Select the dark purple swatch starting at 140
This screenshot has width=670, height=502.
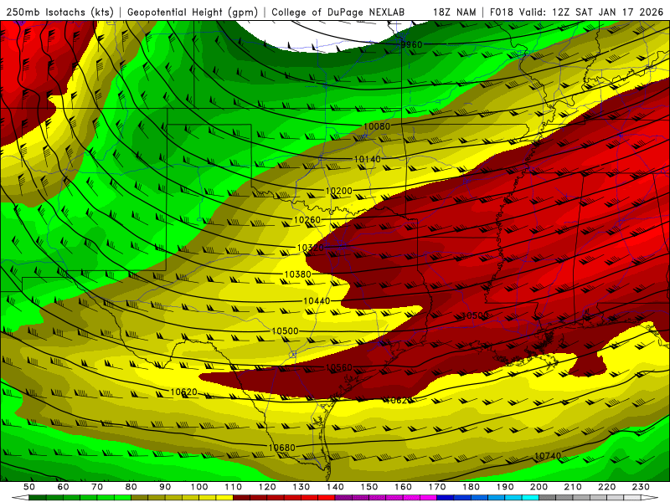click(344, 498)
